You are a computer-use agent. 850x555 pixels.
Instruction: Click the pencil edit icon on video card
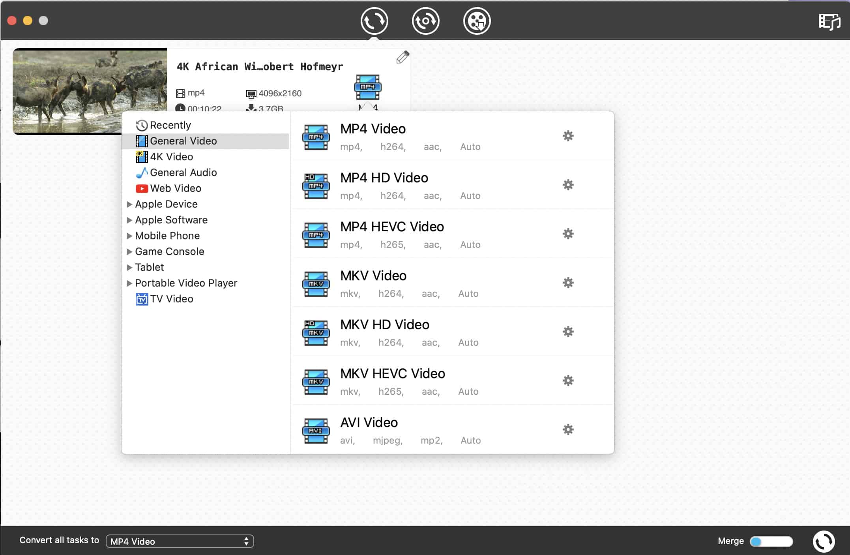tap(403, 58)
